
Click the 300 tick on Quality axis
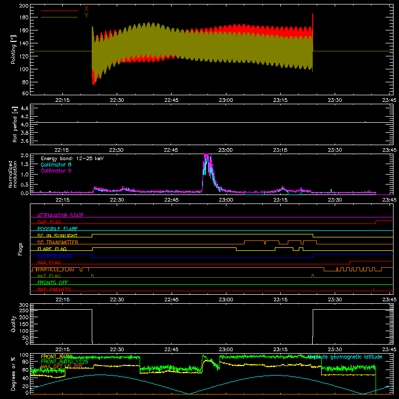(23, 305)
